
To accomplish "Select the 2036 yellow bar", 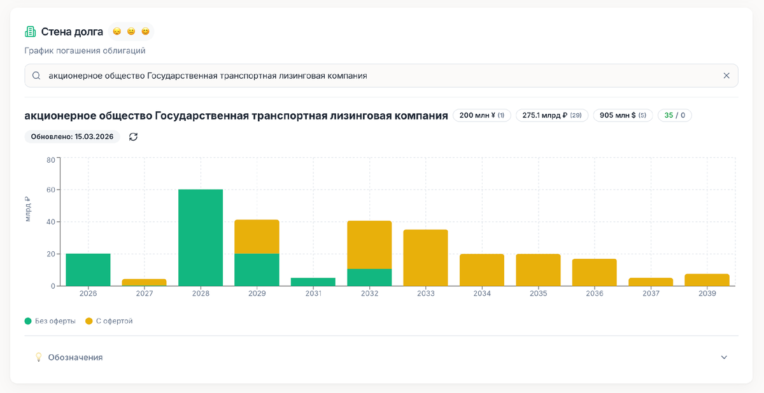I will point(595,272).
